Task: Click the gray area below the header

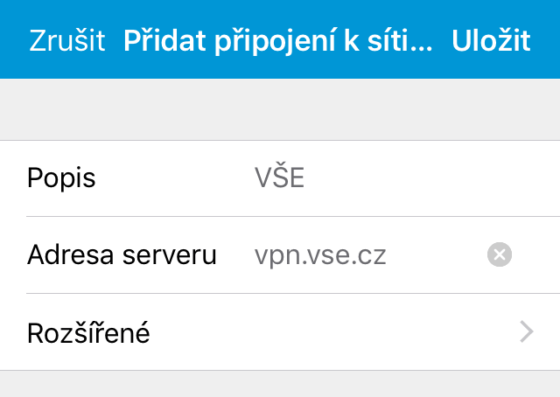Action: click(280, 109)
